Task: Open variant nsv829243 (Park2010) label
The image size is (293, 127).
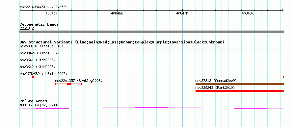Action: click(215, 88)
